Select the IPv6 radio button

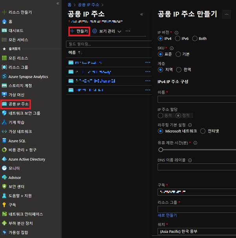(177, 39)
